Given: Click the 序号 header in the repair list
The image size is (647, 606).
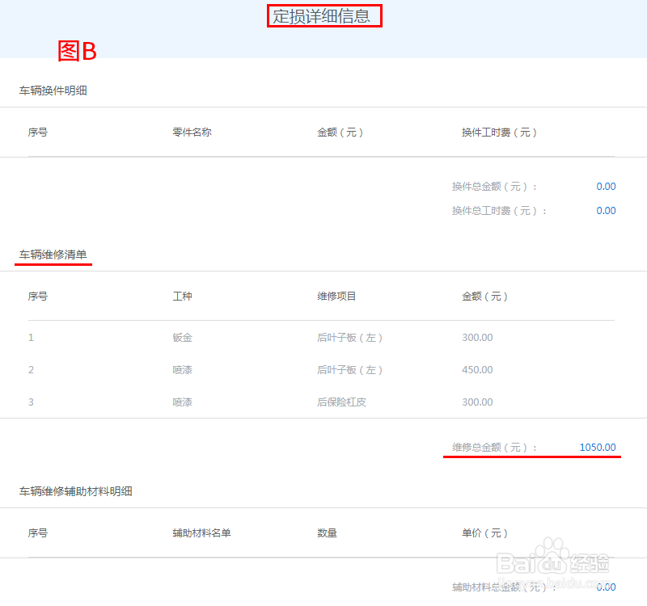Looking at the screenshot, I should point(37,297).
